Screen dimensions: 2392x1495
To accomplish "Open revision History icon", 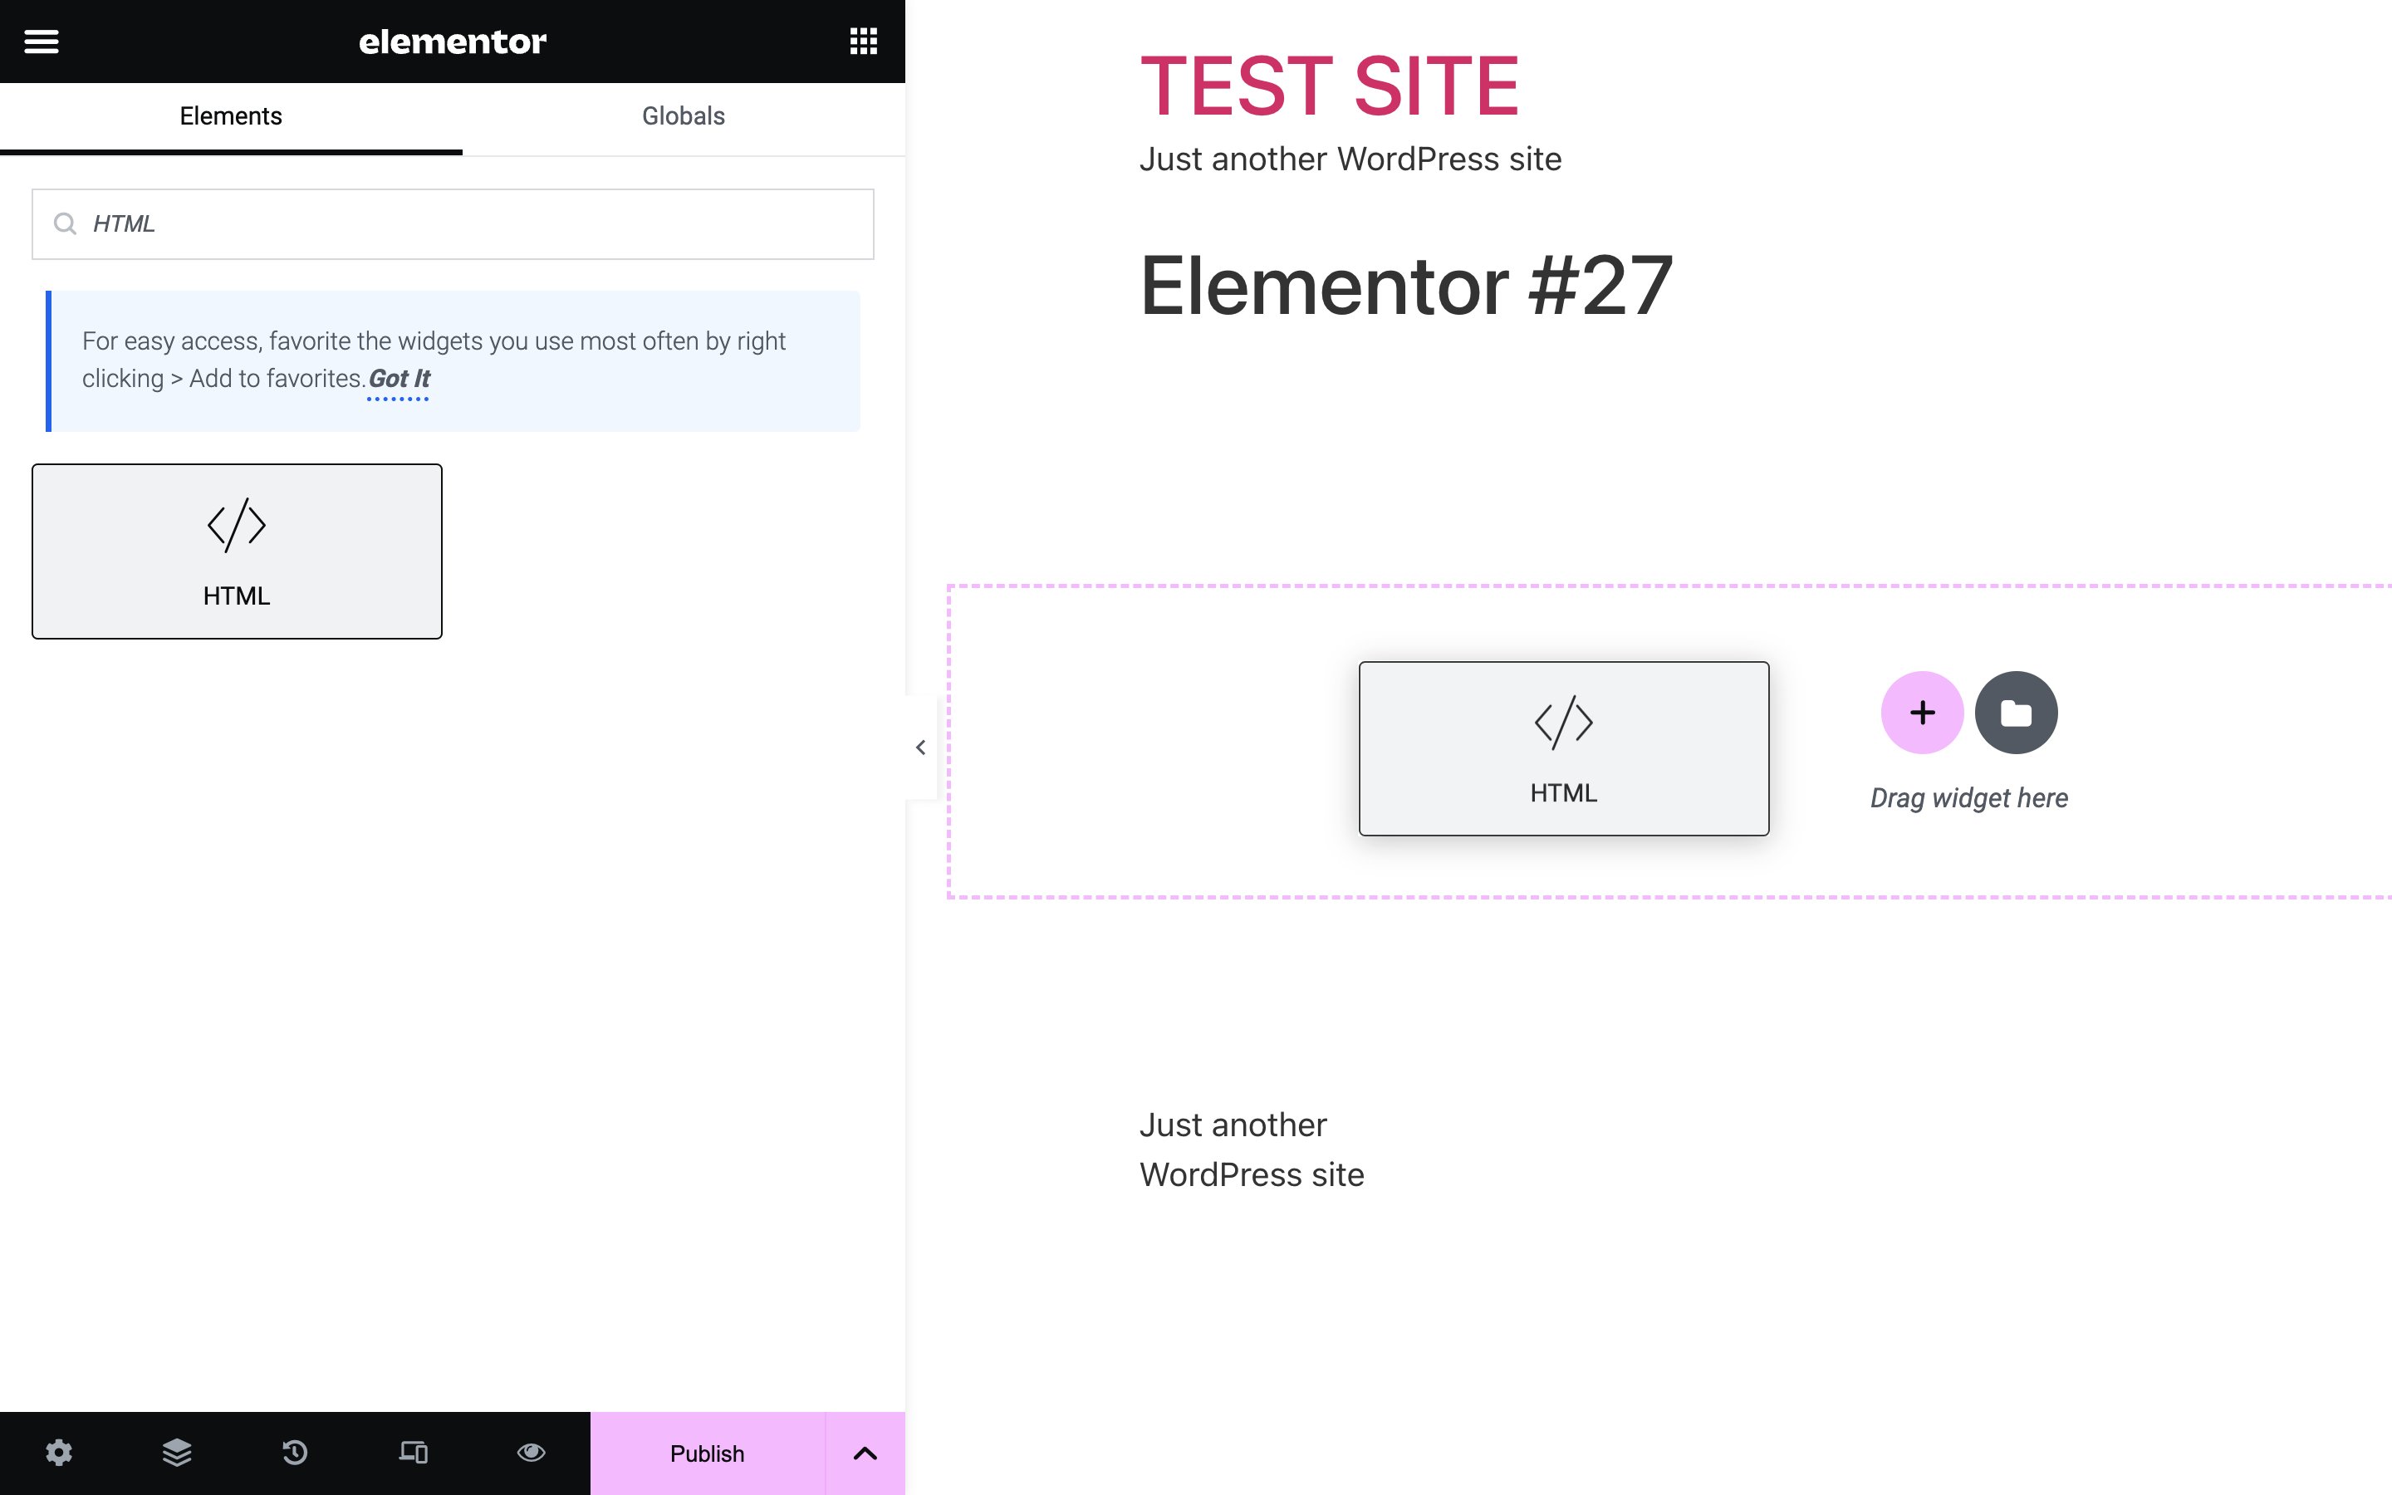I will (x=295, y=1453).
